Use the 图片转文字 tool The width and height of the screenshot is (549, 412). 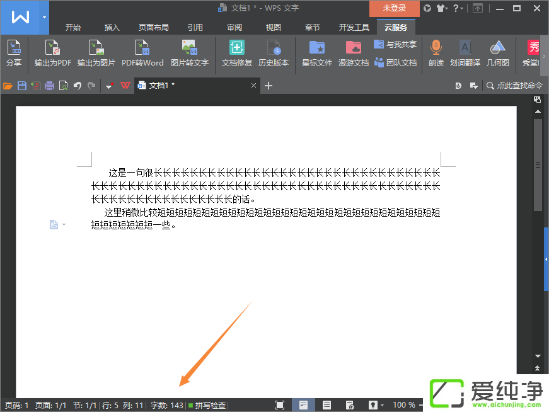pyautogui.click(x=189, y=54)
